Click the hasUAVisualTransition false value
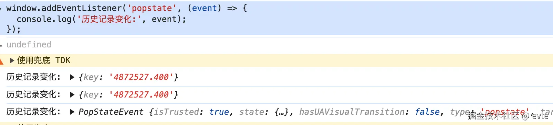The width and height of the screenshot is (553, 125). click(427, 112)
